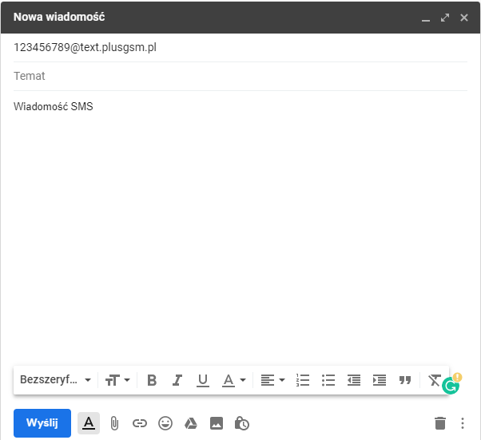Open the text alignment dropdown
481x440 pixels.
pos(272,380)
